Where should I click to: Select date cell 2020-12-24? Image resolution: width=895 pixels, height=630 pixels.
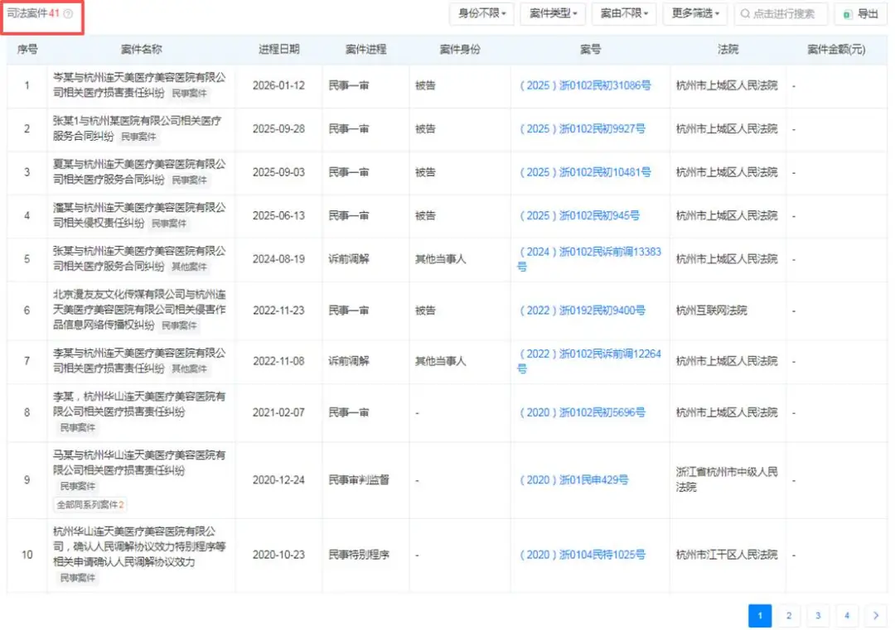click(x=278, y=480)
